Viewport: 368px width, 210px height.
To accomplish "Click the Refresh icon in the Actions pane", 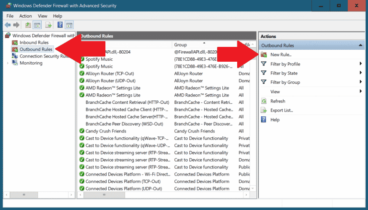I will [x=263, y=101].
